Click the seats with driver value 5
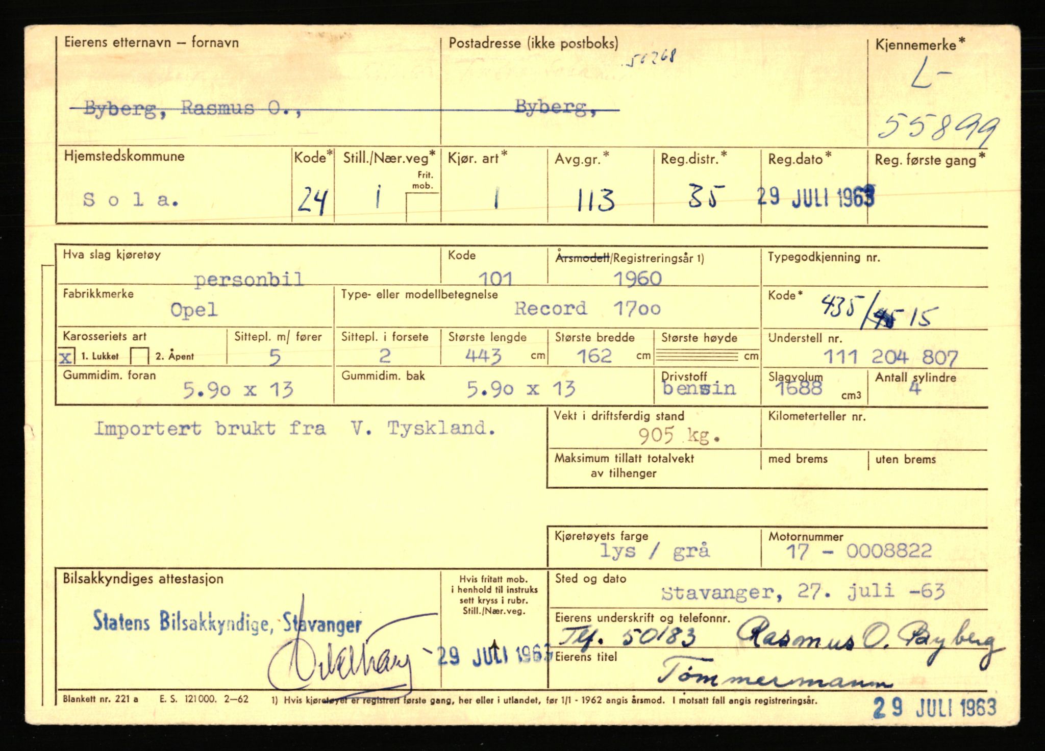1045x751 pixels. click(x=275, y=357)
